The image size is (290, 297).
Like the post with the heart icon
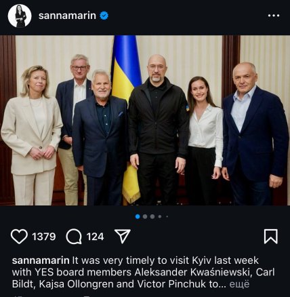point(19,237)
